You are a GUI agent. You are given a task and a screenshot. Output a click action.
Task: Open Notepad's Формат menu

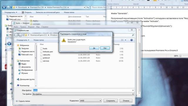click(31, 27)
